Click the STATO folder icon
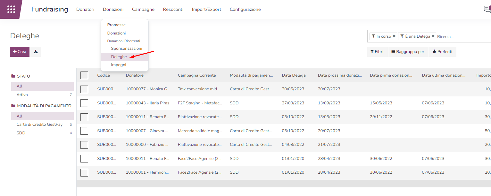The width and height of the screenshot is (491, 196). (13, 76)
